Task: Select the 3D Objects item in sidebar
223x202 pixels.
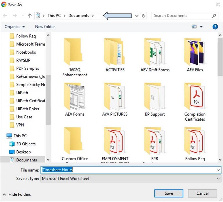Action: (x=26, y=144)
